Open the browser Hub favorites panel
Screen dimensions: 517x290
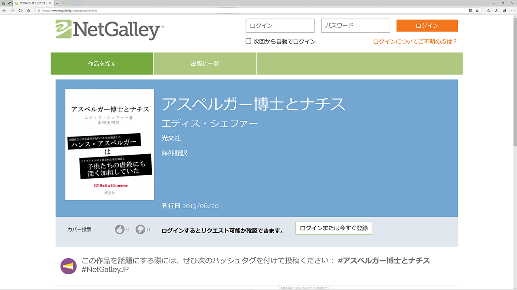[489, 11]
